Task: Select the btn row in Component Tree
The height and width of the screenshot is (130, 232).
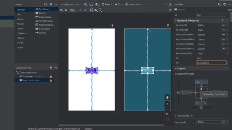Action: pos(34,81)
